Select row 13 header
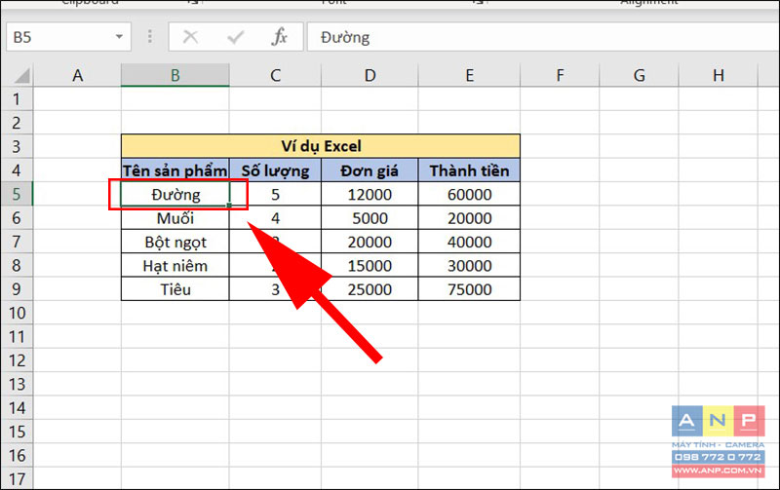This screenshot has height=490, width=780. click(x=17, y=384)
